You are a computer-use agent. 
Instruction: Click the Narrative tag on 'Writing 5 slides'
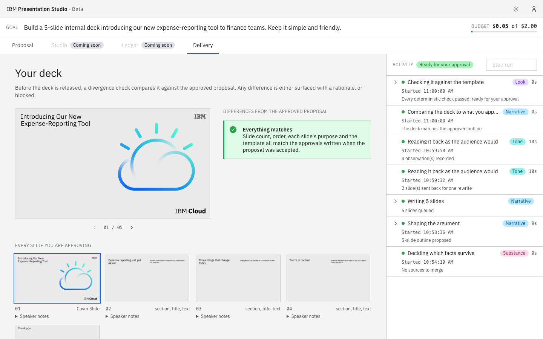pyautogui.click(x=521, y=201)
